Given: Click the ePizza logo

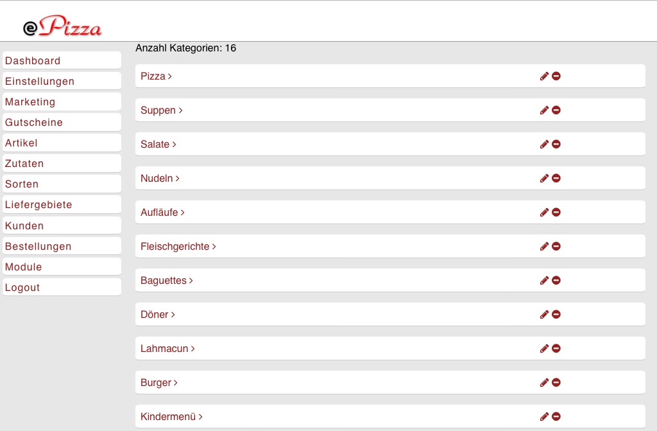Looking at the screenshot, I should coord(62,26).
